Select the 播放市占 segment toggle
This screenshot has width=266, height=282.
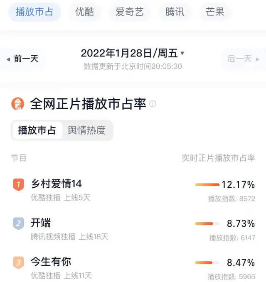[x=37, y=130]
